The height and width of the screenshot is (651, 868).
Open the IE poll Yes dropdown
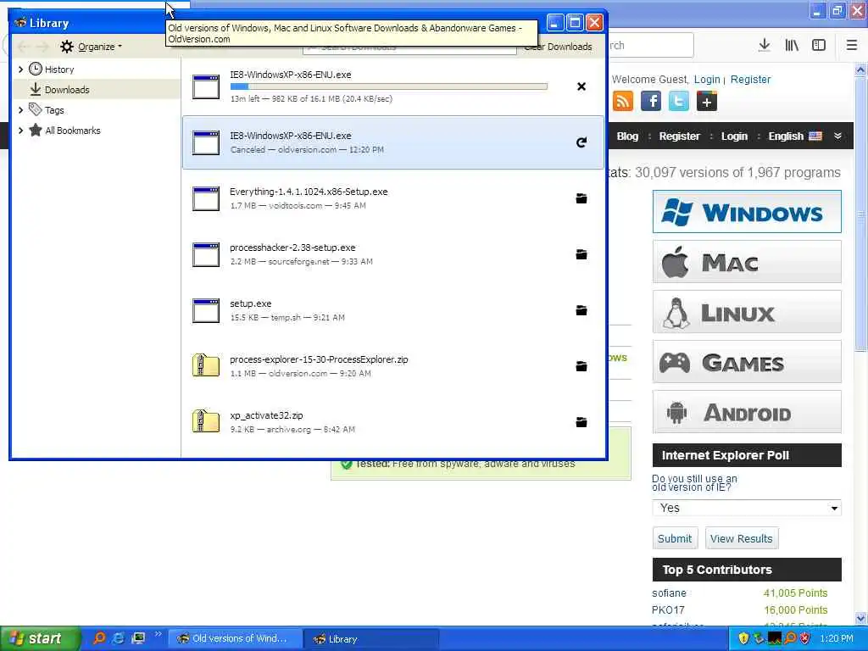point(746,508)
